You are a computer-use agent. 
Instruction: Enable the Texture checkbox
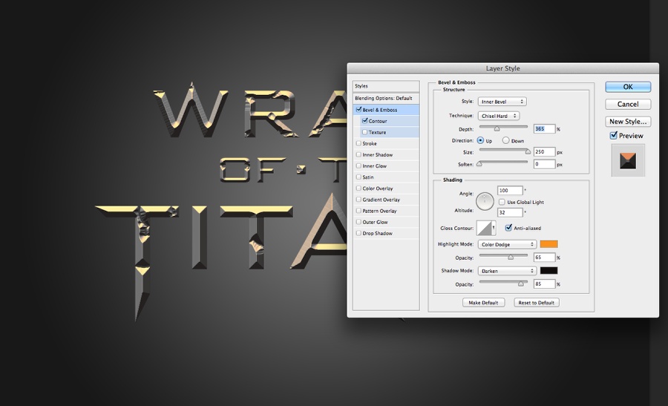[364, 132]
